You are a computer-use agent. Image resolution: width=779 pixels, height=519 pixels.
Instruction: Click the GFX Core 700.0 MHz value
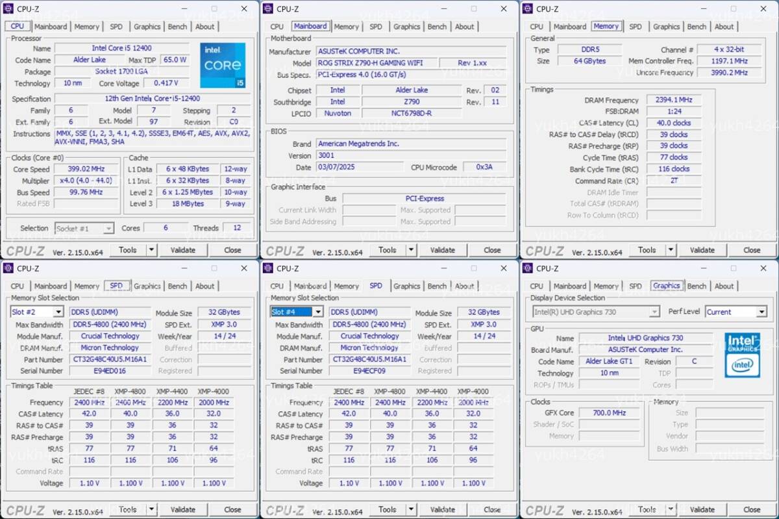(609, 413)
